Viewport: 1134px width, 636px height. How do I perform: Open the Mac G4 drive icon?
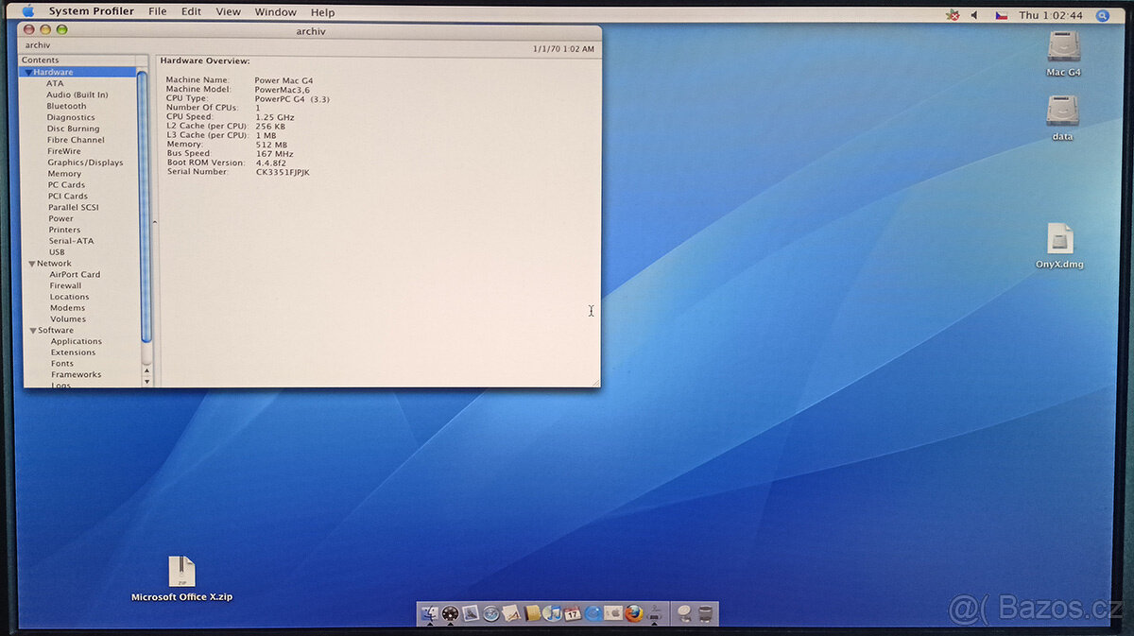click(1063, 48)
